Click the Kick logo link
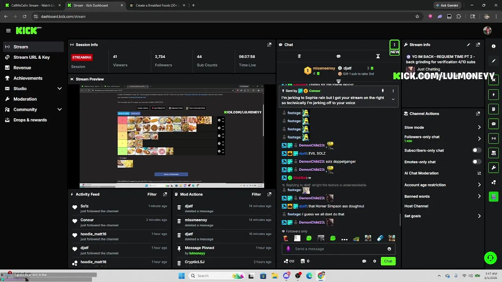Screen dimensions: 502x282 (28, 31)
